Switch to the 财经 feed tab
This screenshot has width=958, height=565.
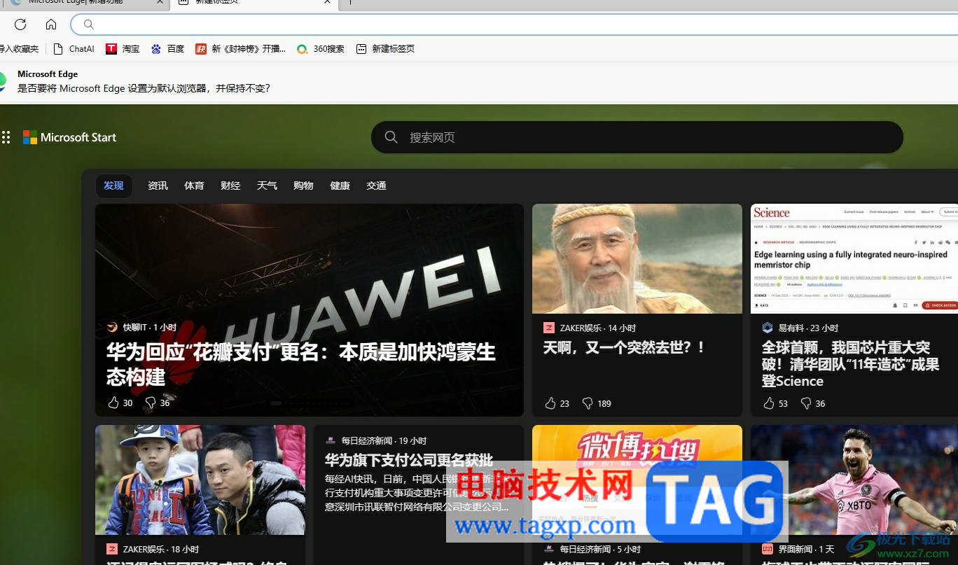(x=230, y=186)
